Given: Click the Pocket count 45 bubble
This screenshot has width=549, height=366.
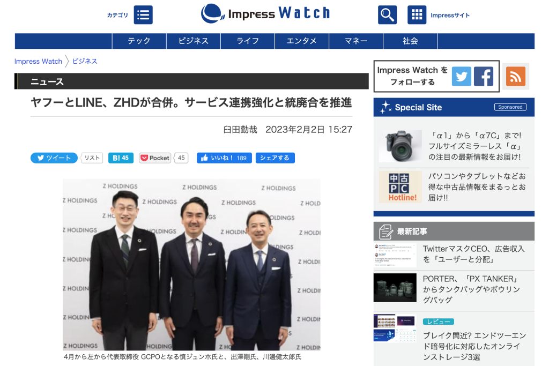Looking at the screenshot, I should click(x=181, y=158).
